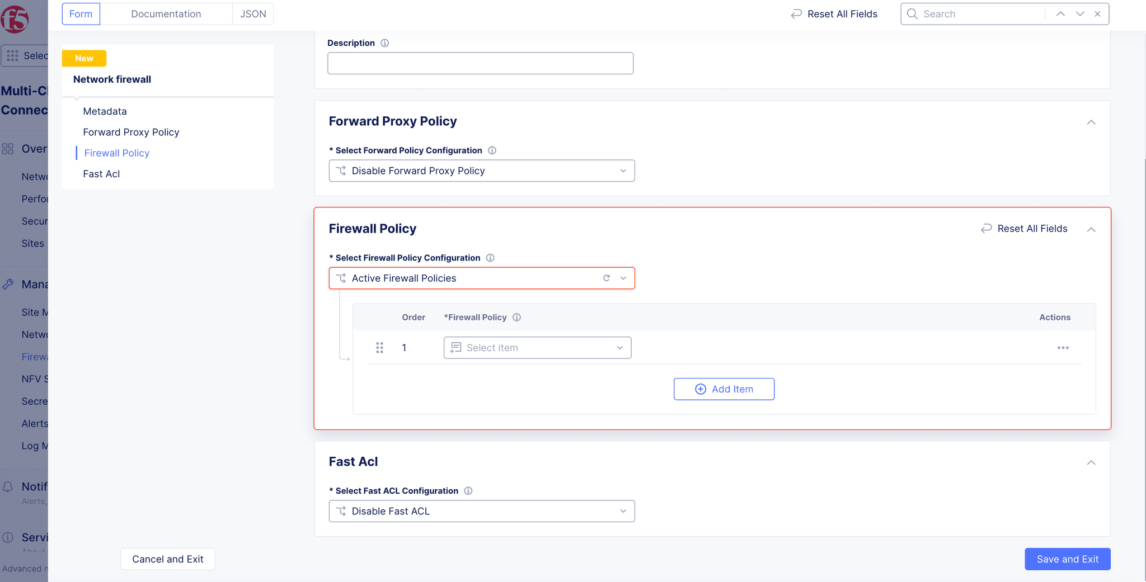Click the next match chevron in the search bar

(1079, 13)
